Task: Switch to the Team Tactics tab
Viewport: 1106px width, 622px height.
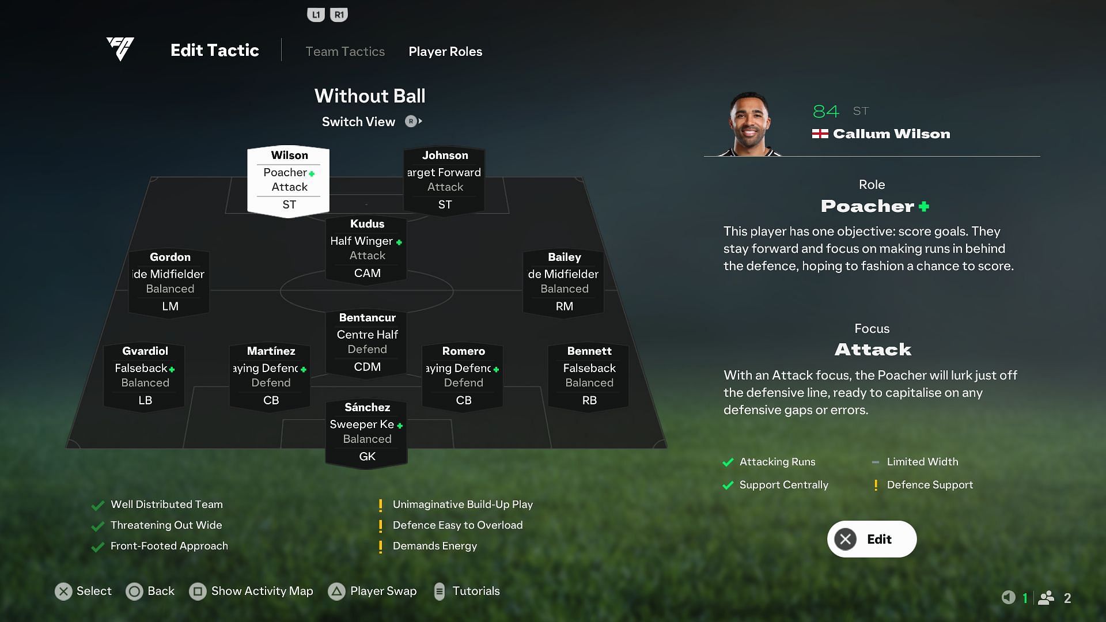Action: click(345, 51)
